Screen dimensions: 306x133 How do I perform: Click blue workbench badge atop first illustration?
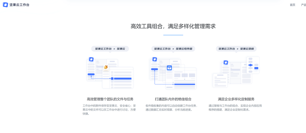[91, 59]
